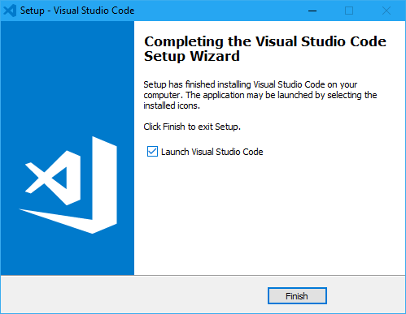This screenshot has height=314, width=406.
Task: Click the small VS Code icon in title bar
Action: pos(10,11)
